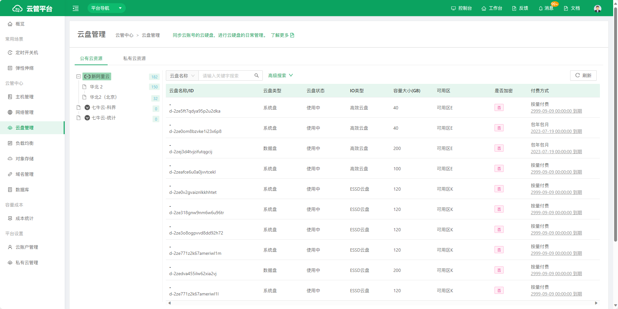The height and width of the screenshot is (309, 618).
Task: Click disk ID d-2zedva455ilw62xia2vj
Action: [x=193, y=274]
